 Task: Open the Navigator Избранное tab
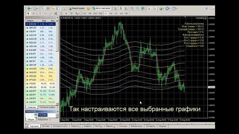pyautogui.click(x=43, y=119)
